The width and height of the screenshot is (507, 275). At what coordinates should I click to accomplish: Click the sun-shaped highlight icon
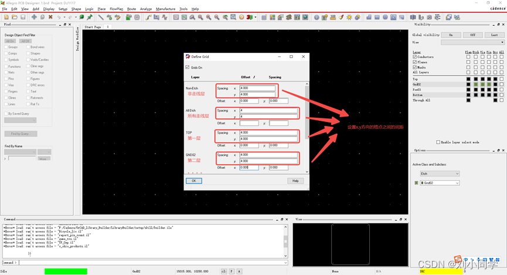349,17
